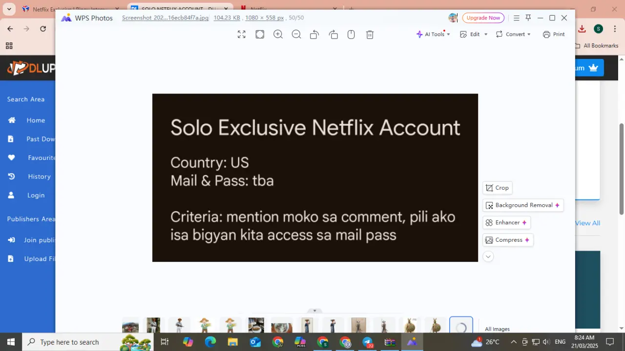
Task: Expand the Edit dropdown arrow
Action: pyautogui.click(x=486, y=34)
